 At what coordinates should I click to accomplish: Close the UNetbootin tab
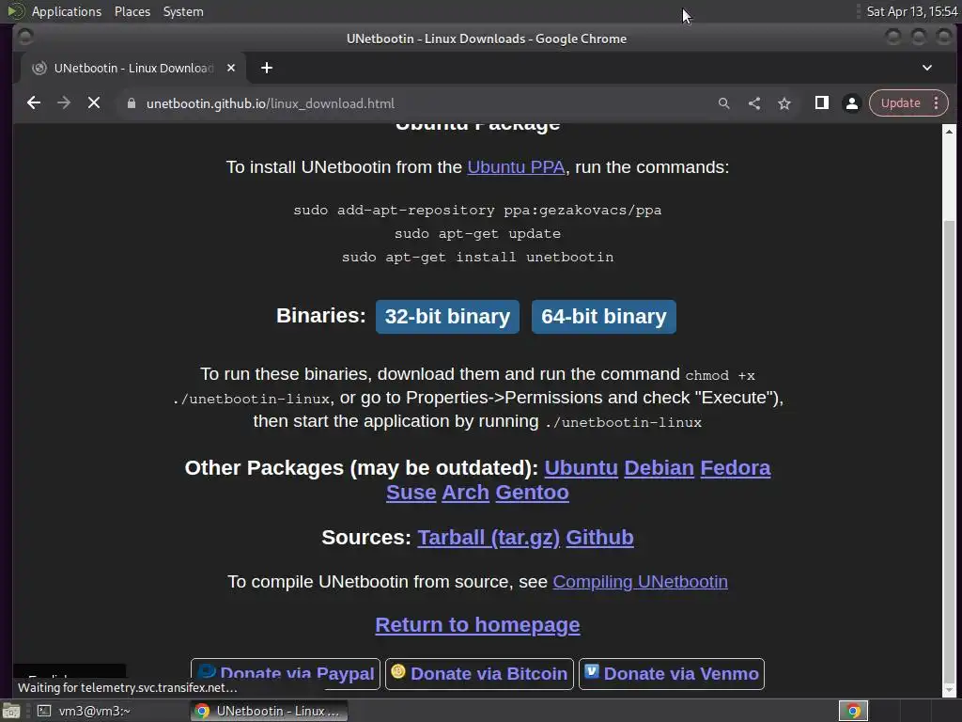(231, 68)
